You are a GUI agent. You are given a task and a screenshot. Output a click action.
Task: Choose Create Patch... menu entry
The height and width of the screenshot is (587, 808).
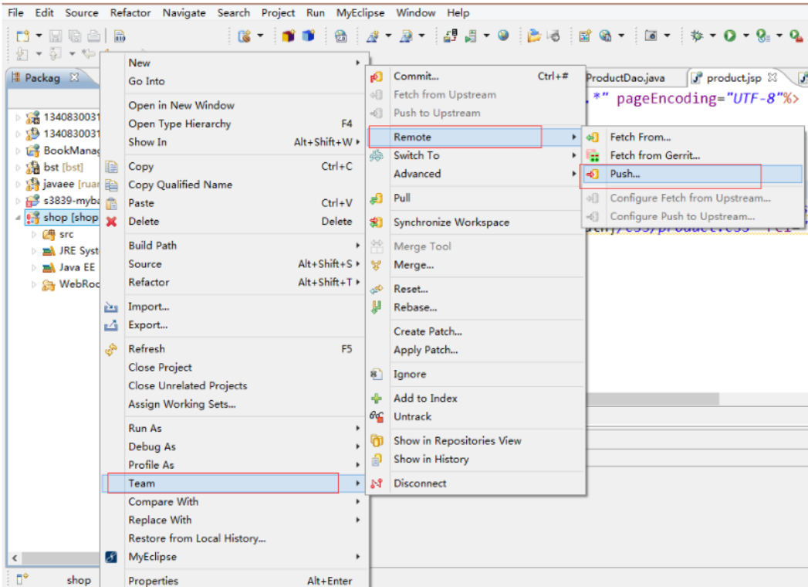pos(428,331)
